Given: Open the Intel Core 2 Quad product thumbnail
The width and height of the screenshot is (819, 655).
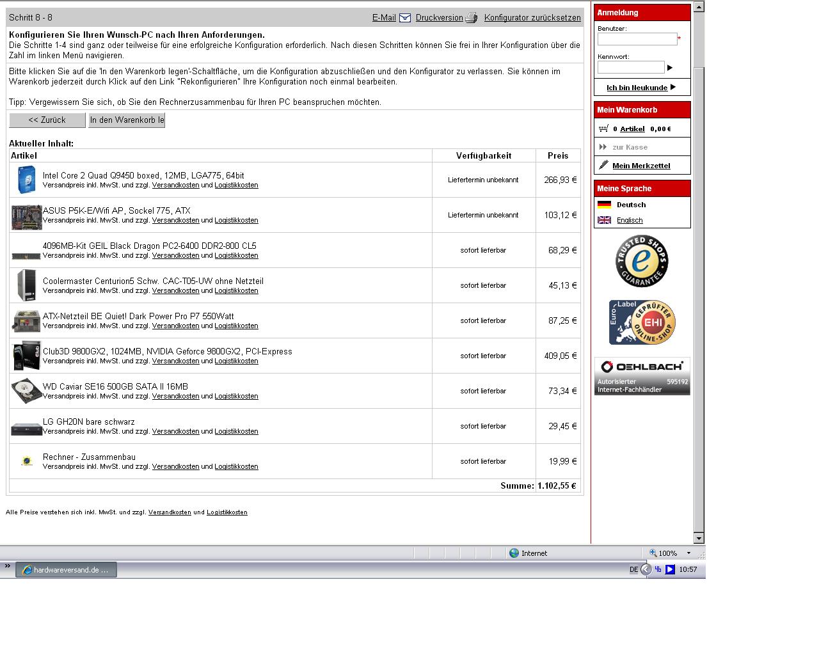Looking at the screenshot, I should (x=26, y=180).
